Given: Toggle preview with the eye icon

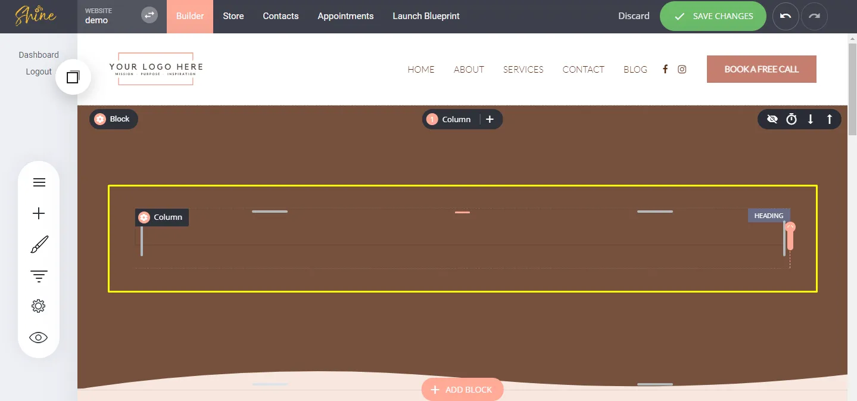Looking at the screenshot, I should 39,337.
